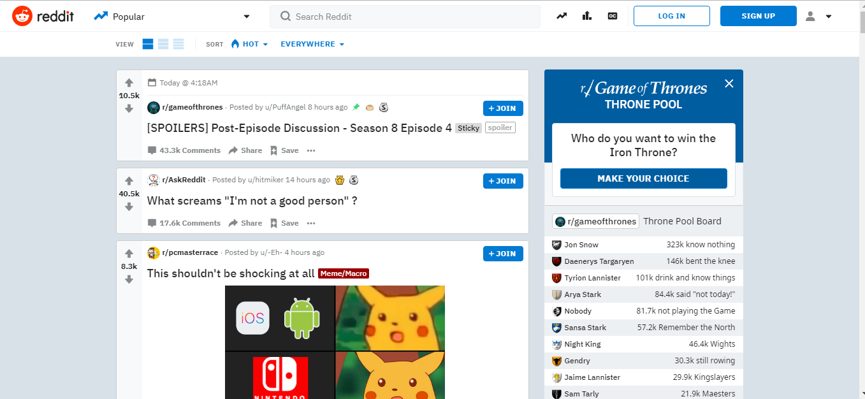Open user u/PuffAngel profile link
Viewport: 865px width, 399px height.
pyautogui.click(x=285, y=107)
